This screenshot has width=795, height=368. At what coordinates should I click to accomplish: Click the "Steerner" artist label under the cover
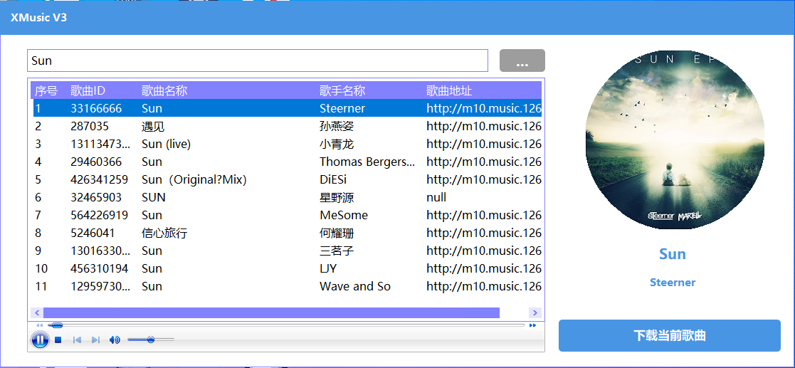673,283
